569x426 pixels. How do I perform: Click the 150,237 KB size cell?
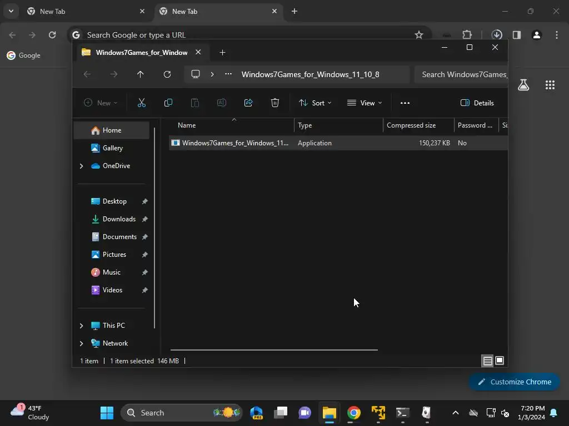[x=435, y=143]
